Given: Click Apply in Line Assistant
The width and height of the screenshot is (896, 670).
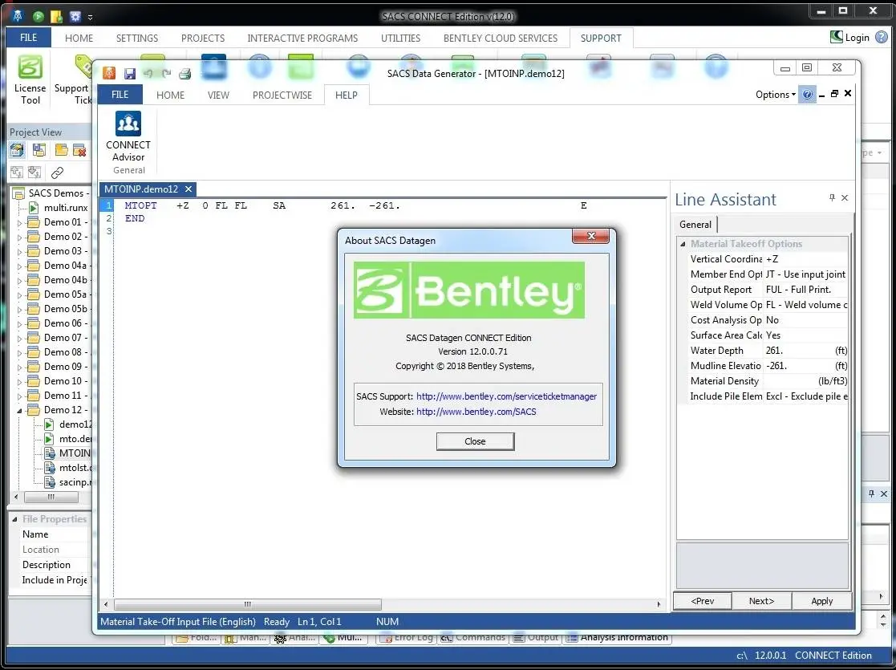Looking at the screenshot, I should [x=821, y=601].
